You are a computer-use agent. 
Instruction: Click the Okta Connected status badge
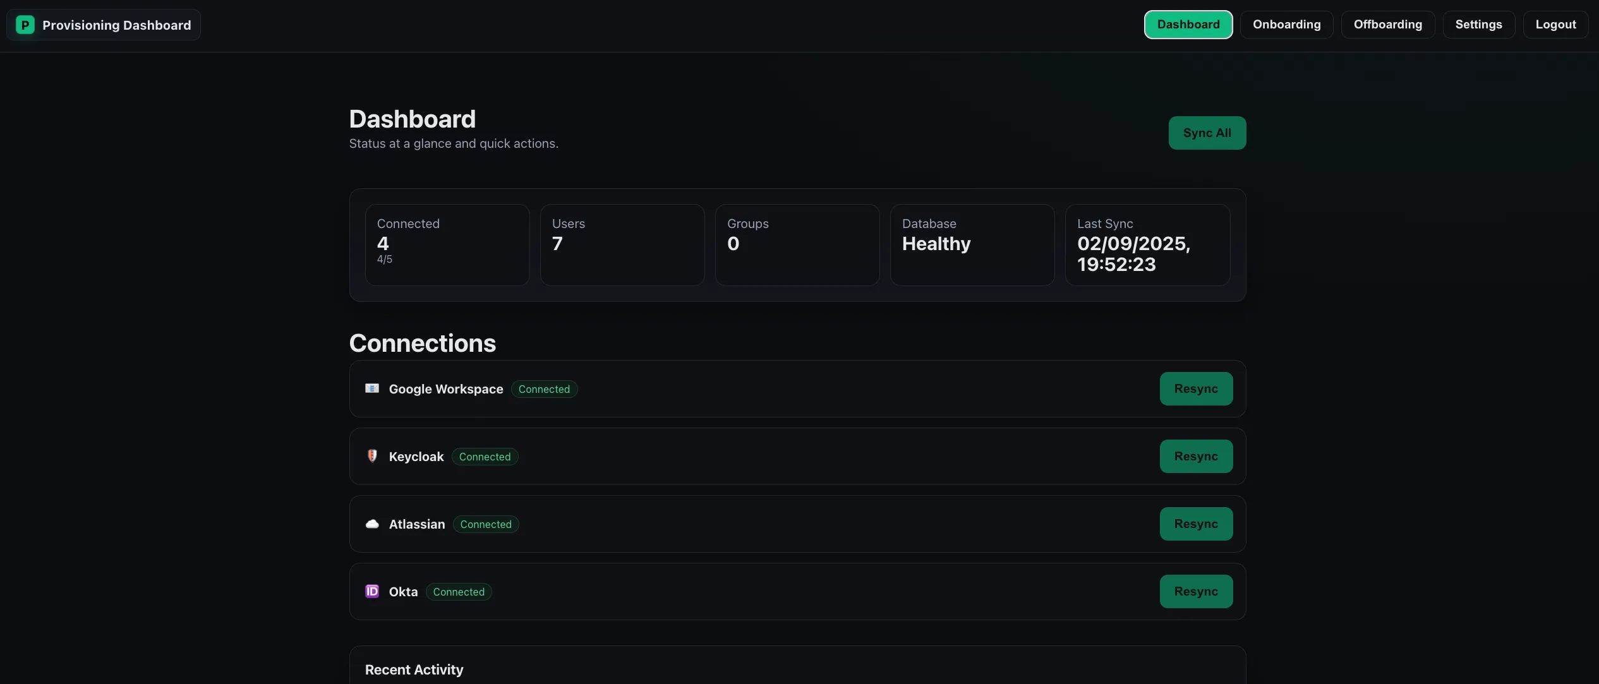tap(458, 591)
